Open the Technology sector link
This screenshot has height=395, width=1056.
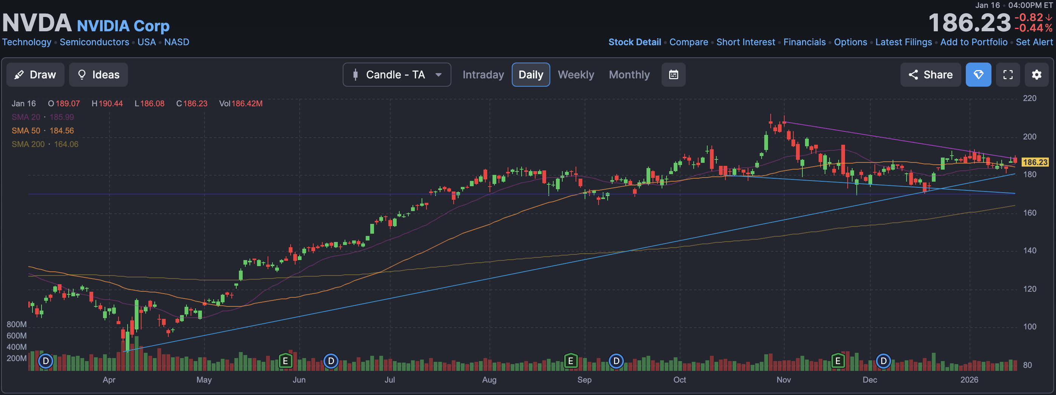[x=27, y=42]
